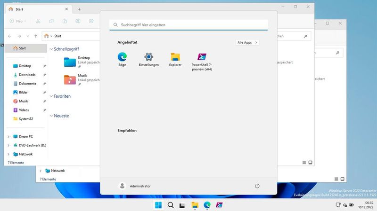Switch back Explorer window to large icons
The width and height of the screenshot is (377, 211).
click(343, 179)
